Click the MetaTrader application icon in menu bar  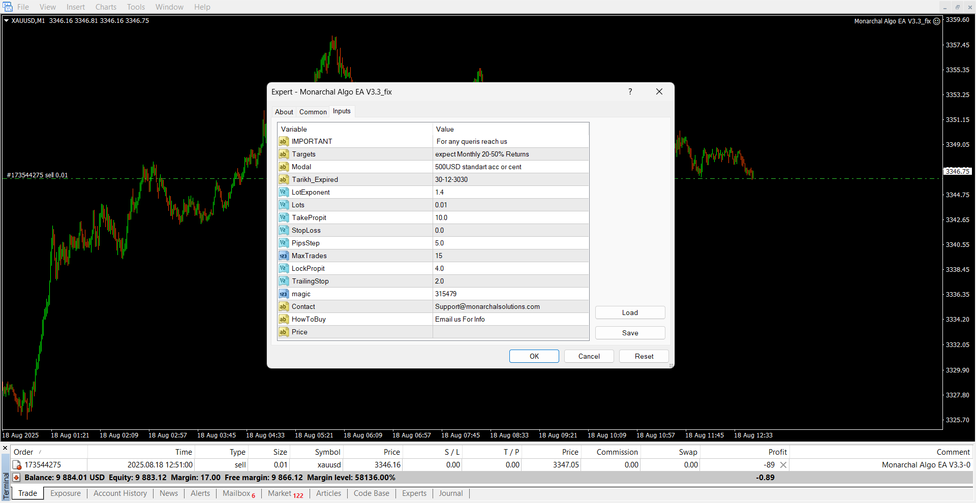[x=8, y=7]
